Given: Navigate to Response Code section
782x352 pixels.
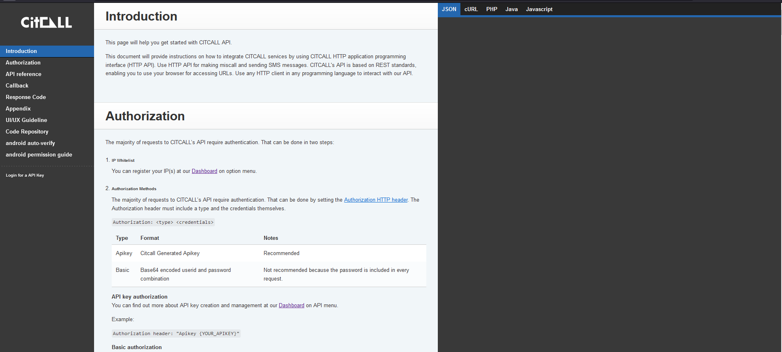Looking at the screenshot, I should 47,97.
